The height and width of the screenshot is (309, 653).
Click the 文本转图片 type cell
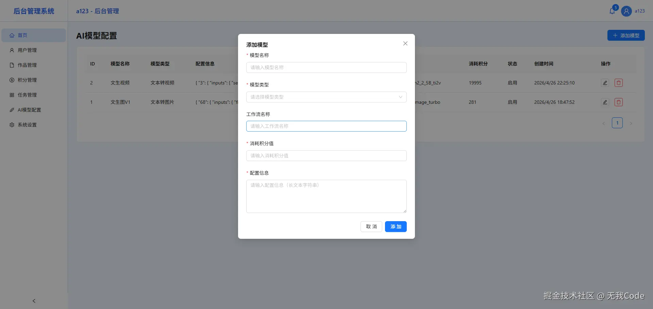point(162,102)
